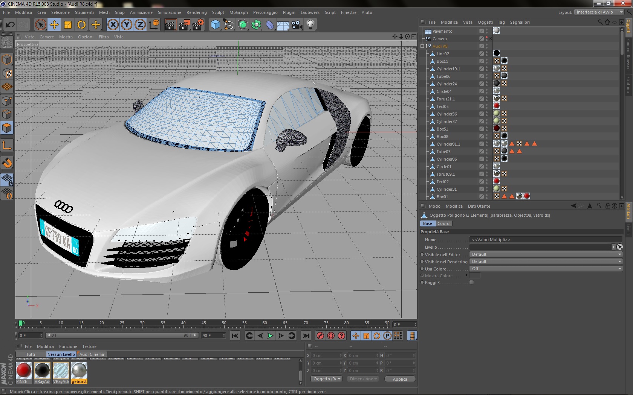633x395 pixels.
Task: Open Visibile nell'Editor dropdown
Action: pos(546,255)
